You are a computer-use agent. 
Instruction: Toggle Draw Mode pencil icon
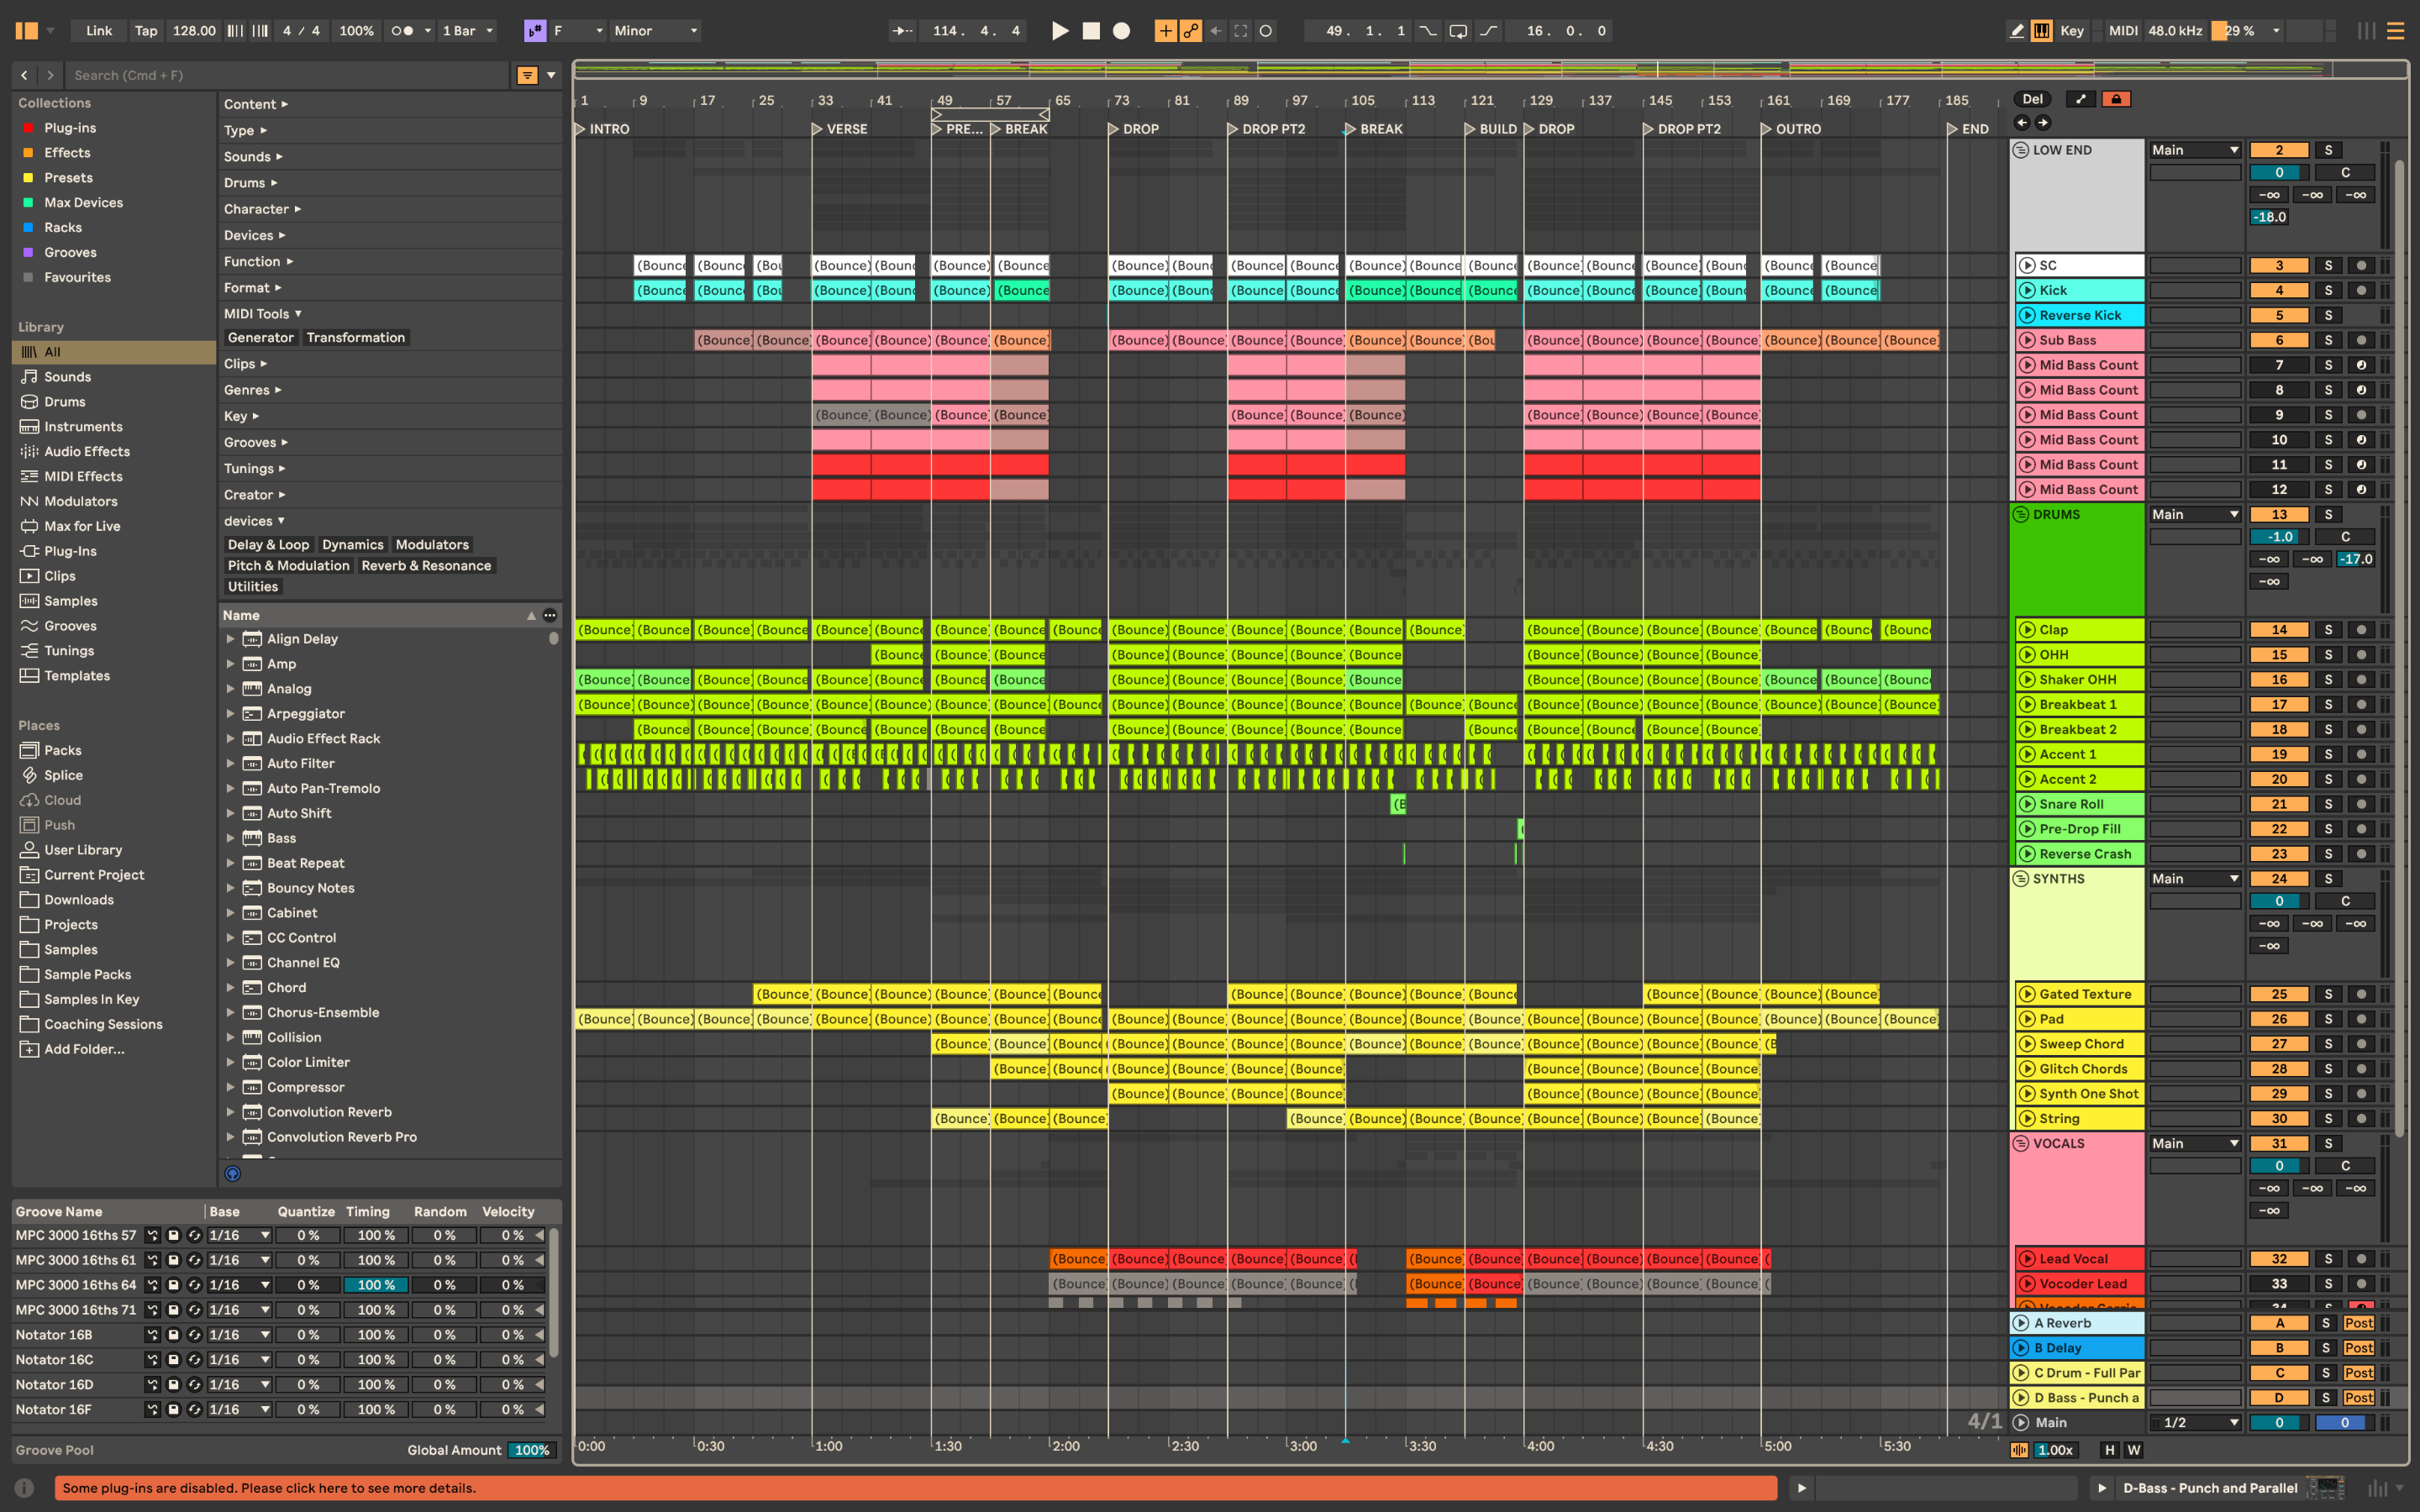click(x=2016, y=31)
